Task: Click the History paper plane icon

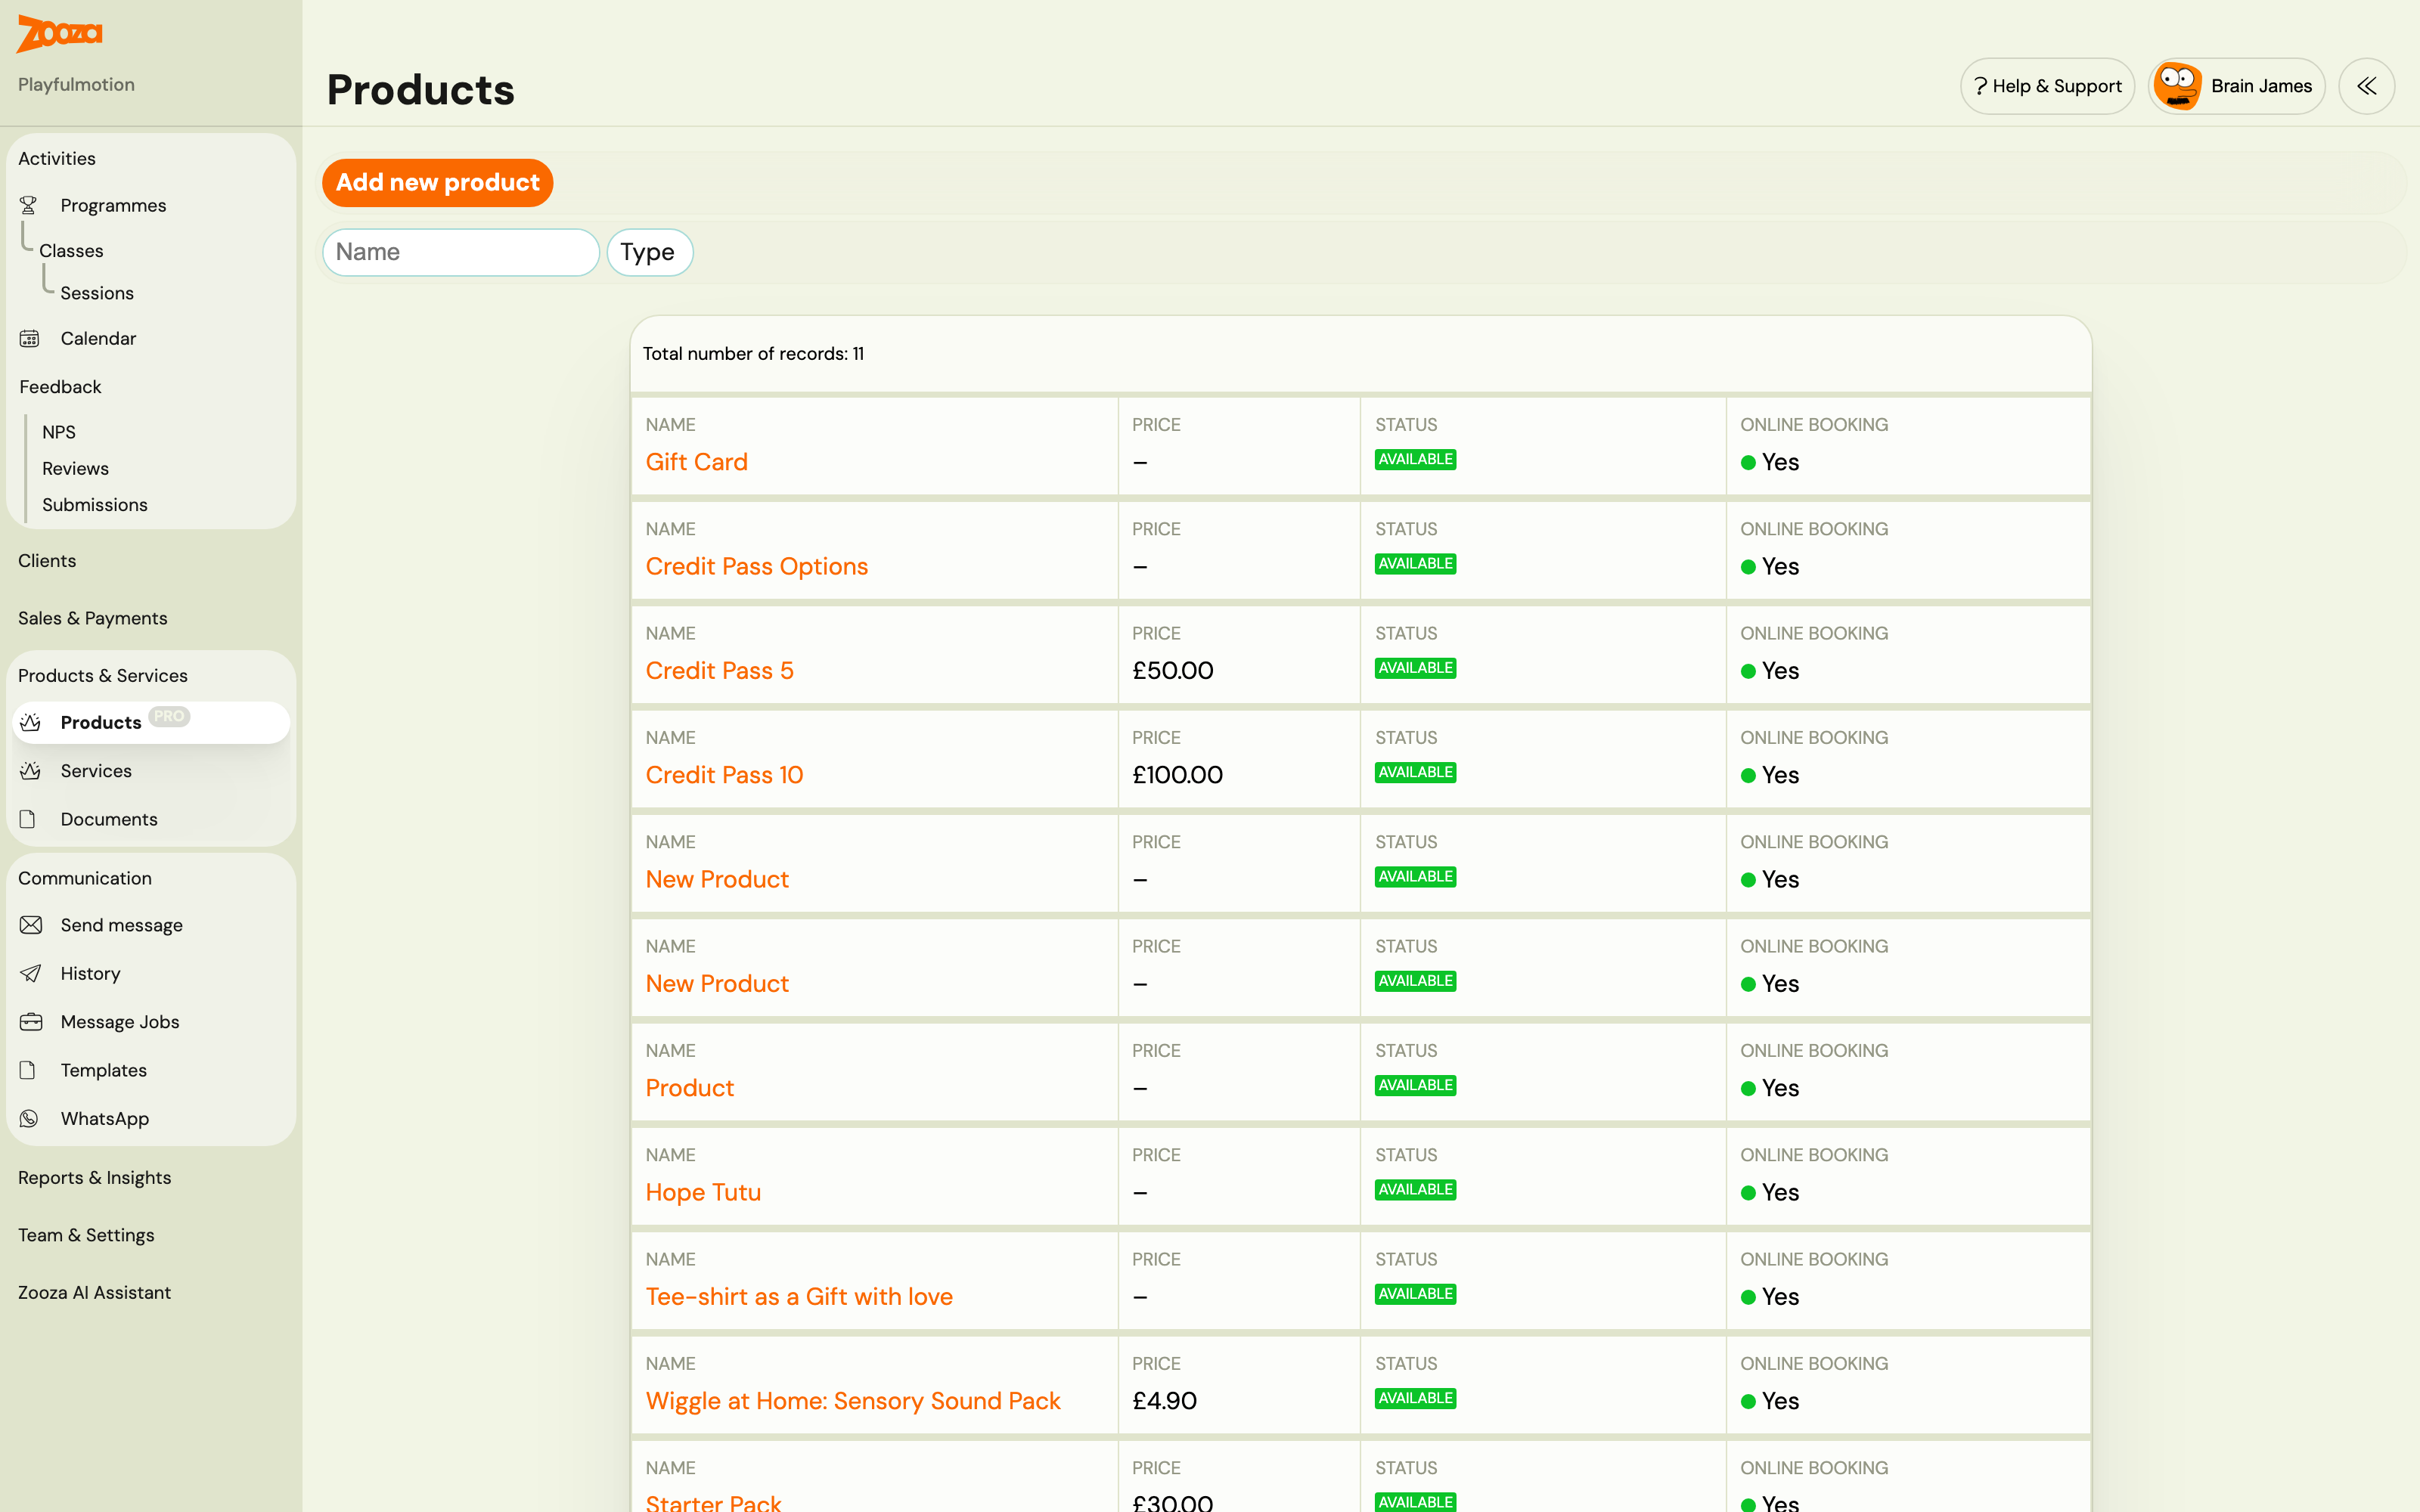Action: coord(31,973)
